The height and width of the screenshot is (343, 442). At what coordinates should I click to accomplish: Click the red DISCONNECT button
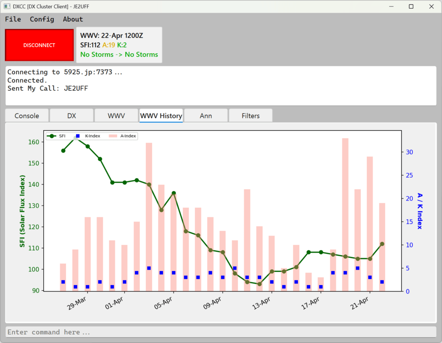tap(39, 45)
